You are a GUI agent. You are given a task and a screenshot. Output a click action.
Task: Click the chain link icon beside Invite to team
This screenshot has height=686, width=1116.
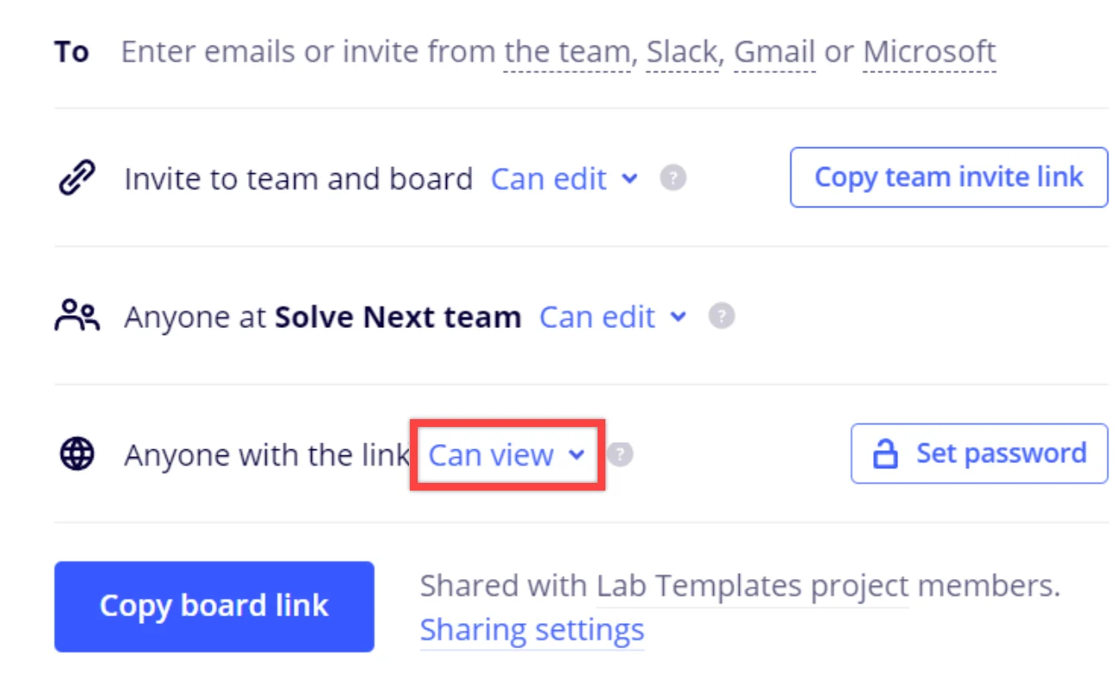[77, 178]
